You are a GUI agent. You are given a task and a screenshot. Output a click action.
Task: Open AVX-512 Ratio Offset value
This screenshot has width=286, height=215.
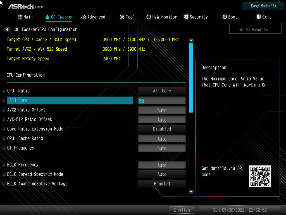click(162, 120)
